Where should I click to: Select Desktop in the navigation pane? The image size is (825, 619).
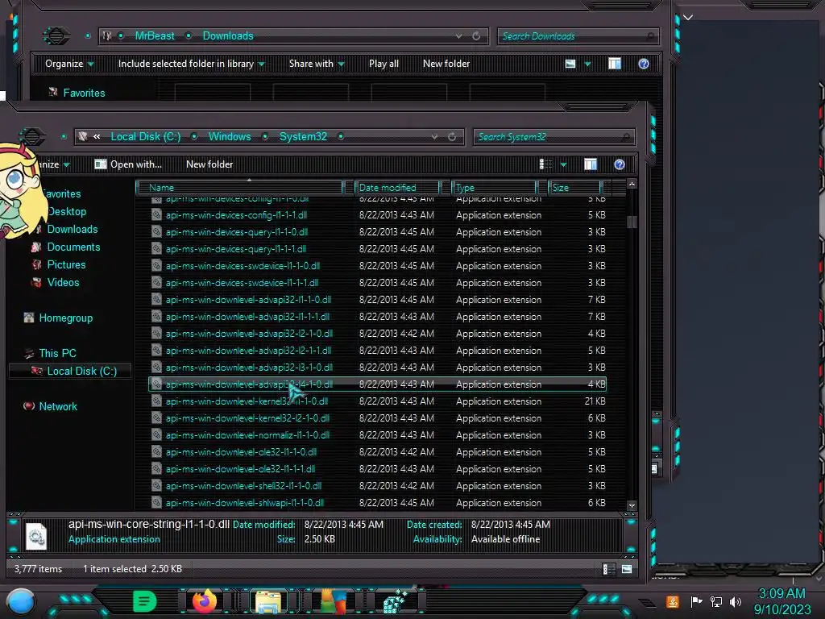point(67,212)
